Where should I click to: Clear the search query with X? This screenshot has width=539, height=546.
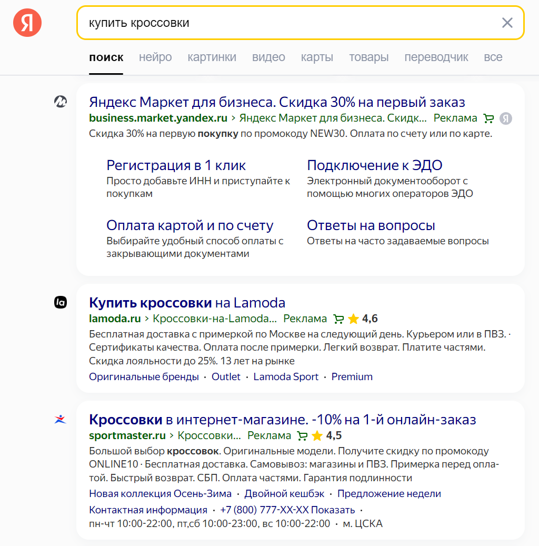pos(507,23)
